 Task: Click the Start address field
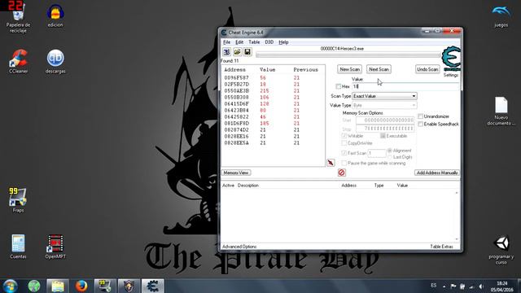coord(385,120)
